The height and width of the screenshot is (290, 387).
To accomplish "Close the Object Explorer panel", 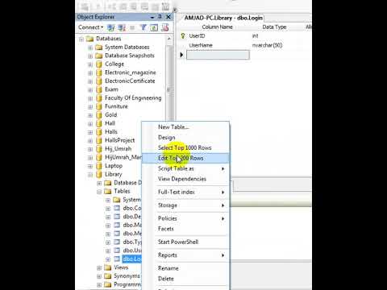I will 169,17.
